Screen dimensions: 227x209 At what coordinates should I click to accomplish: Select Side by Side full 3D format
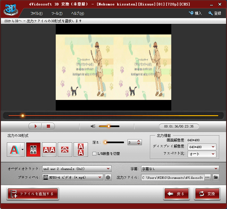[x=49, y=150]
